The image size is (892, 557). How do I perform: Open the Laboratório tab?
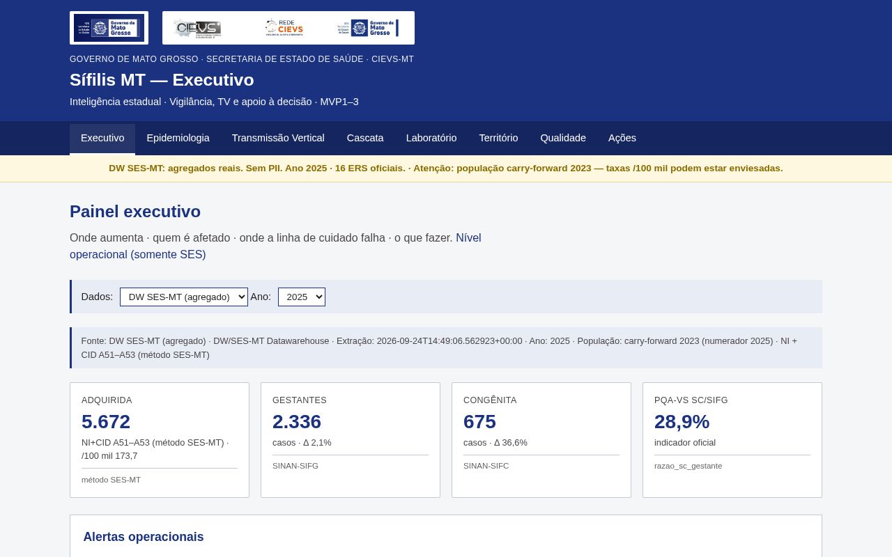[x=431, y=138]
